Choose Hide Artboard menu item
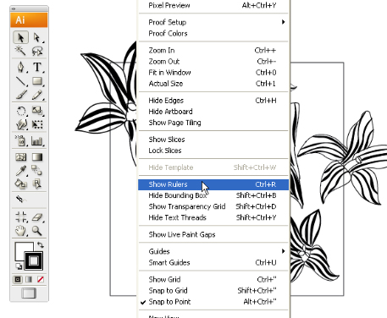 tap(213, 112)
